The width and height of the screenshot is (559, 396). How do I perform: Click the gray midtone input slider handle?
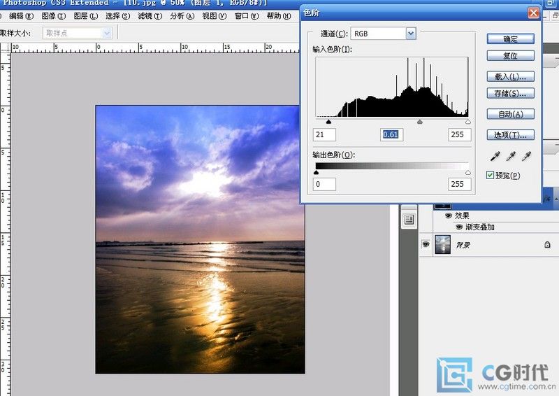click(x=420, y=122)
